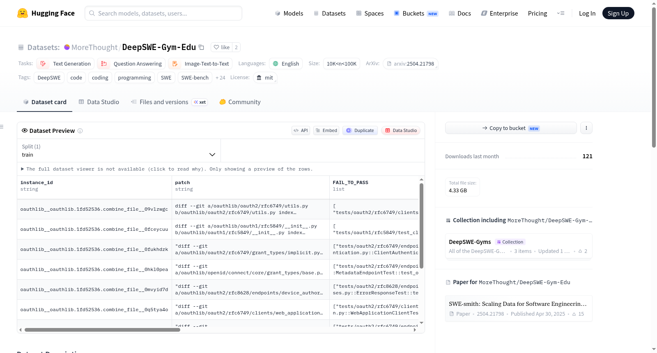Screen dimensions: 657x353
Task: Click the Embed button
Action: [326, 130]
